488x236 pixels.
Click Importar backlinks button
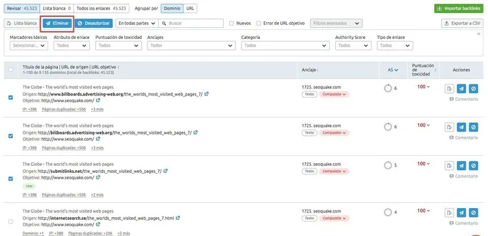[459, 8]
